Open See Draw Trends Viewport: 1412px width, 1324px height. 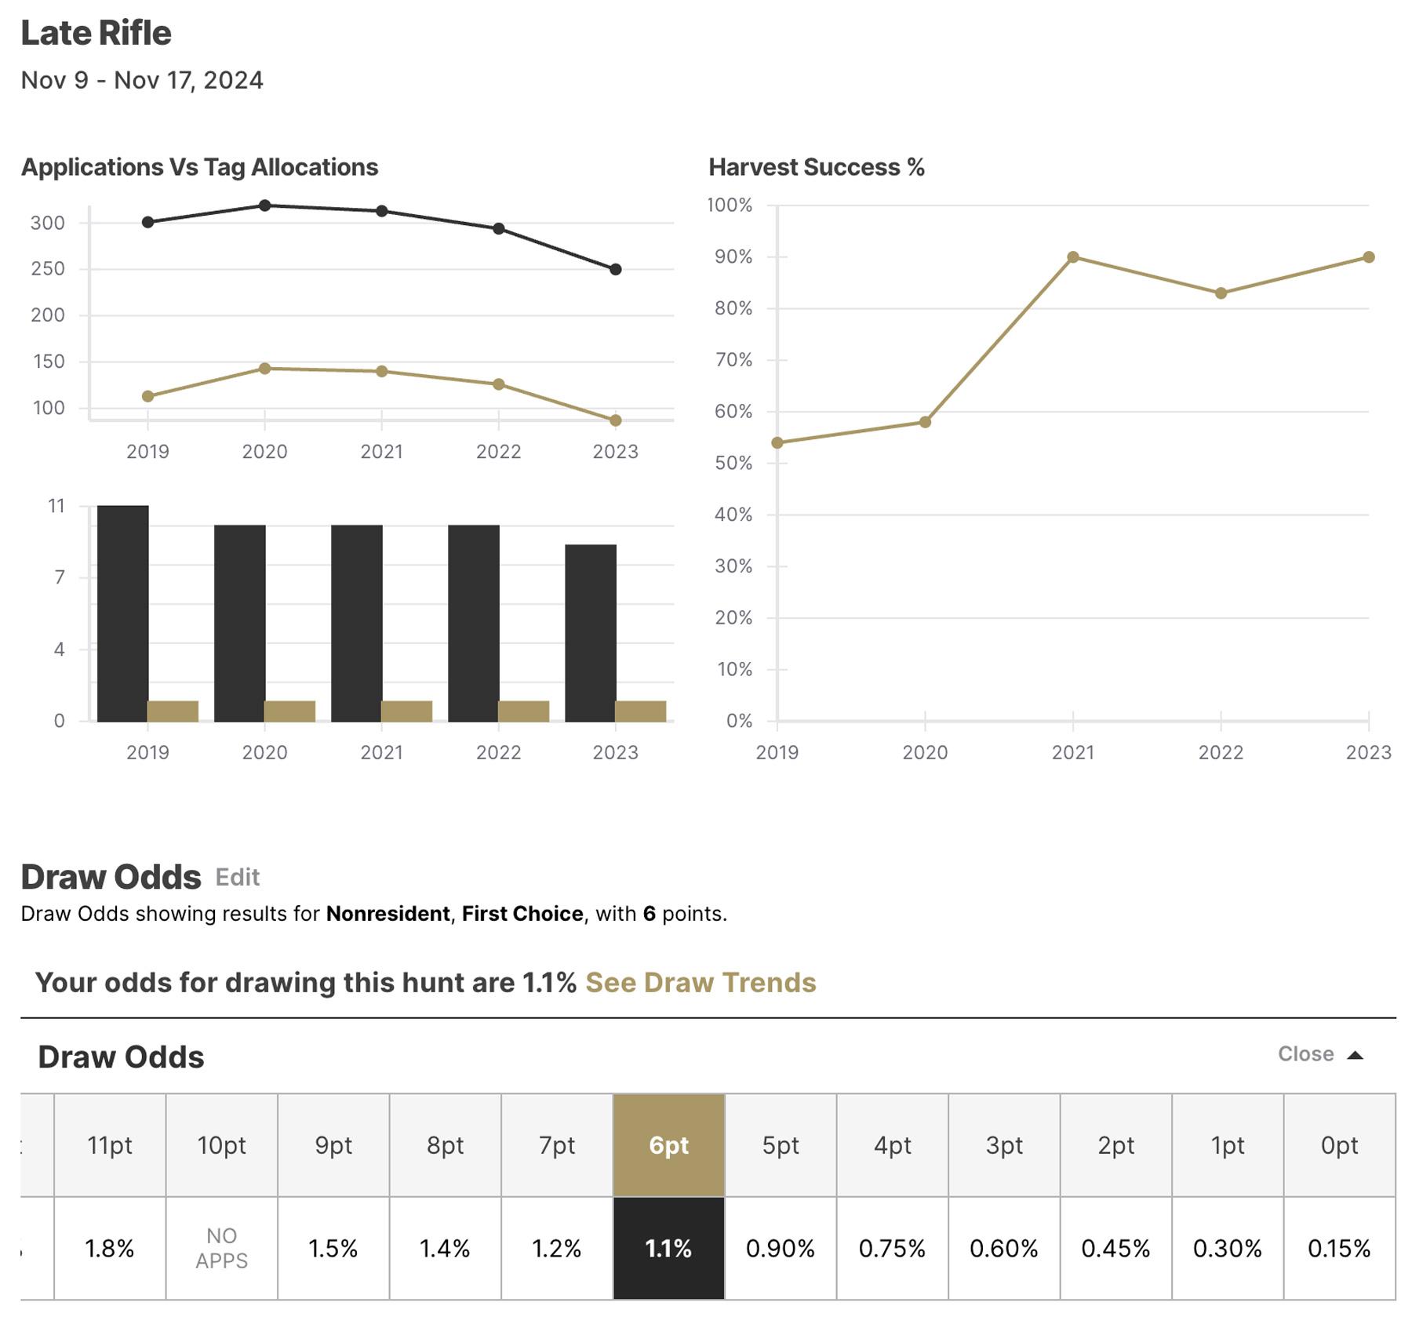[701, 982]
